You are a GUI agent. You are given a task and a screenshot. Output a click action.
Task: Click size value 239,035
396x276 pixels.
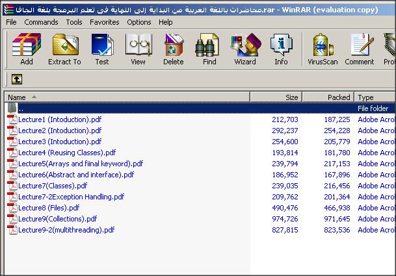[x=285, y=186]
